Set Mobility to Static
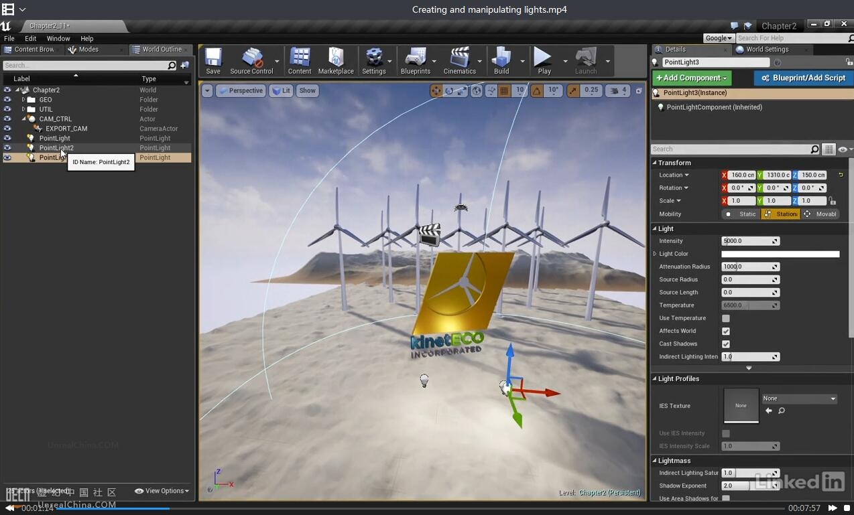The image size is (854, 515). pos(741,214)
